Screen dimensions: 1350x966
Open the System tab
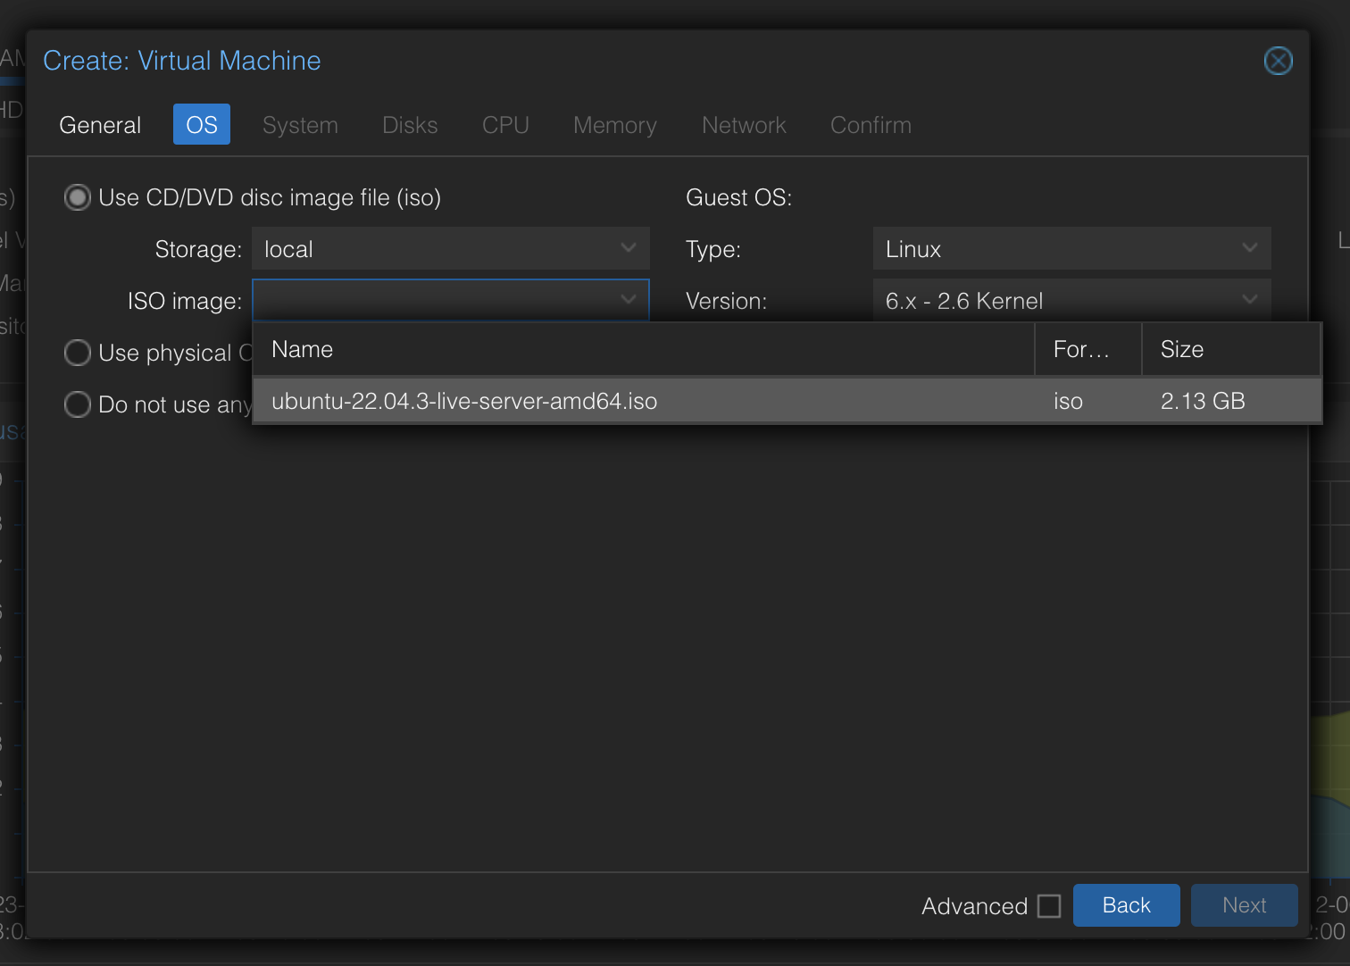[300, 125]
